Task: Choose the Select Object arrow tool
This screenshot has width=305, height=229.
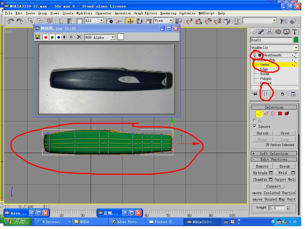Action: point(61,21)
